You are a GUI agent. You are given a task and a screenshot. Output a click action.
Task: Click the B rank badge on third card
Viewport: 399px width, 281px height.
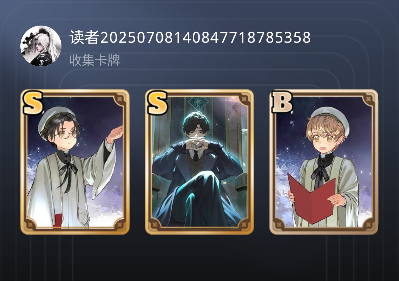point(282,102)
